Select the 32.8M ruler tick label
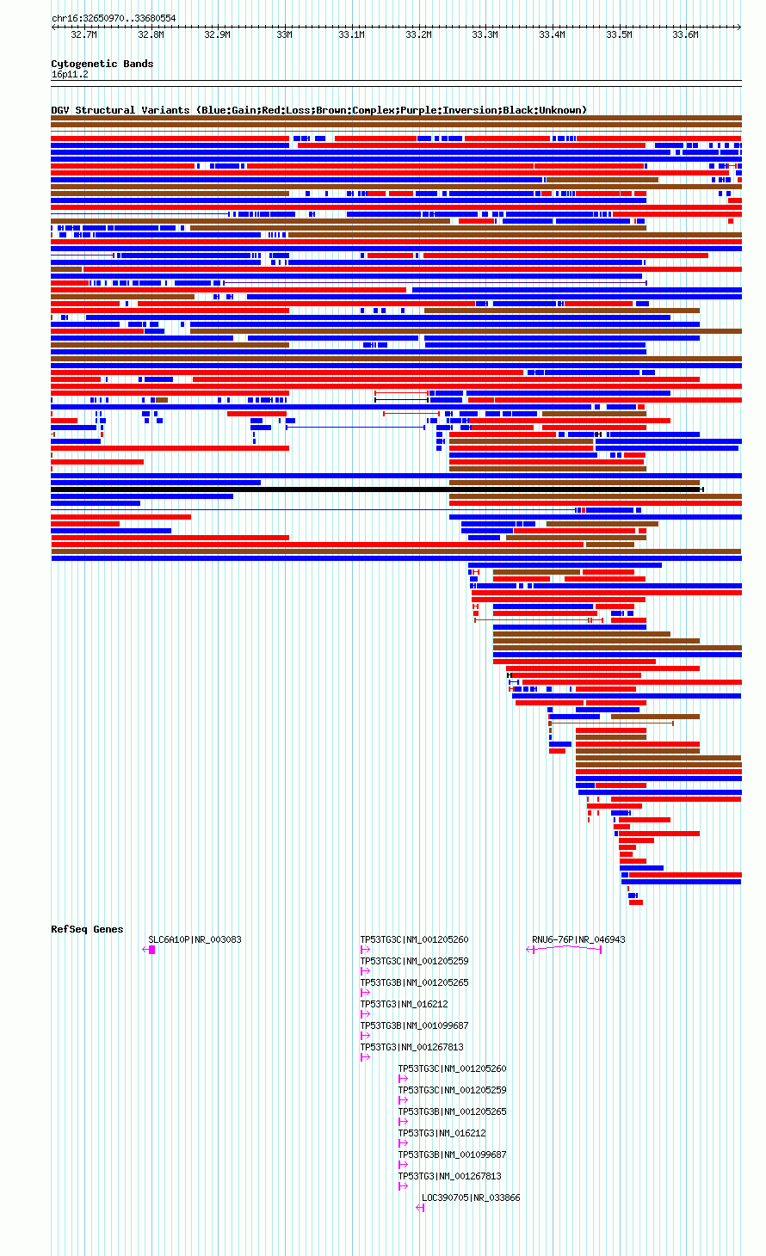The height and width of the screenshot is (1256, 766). pyautogui.click(x=151, y=35)
